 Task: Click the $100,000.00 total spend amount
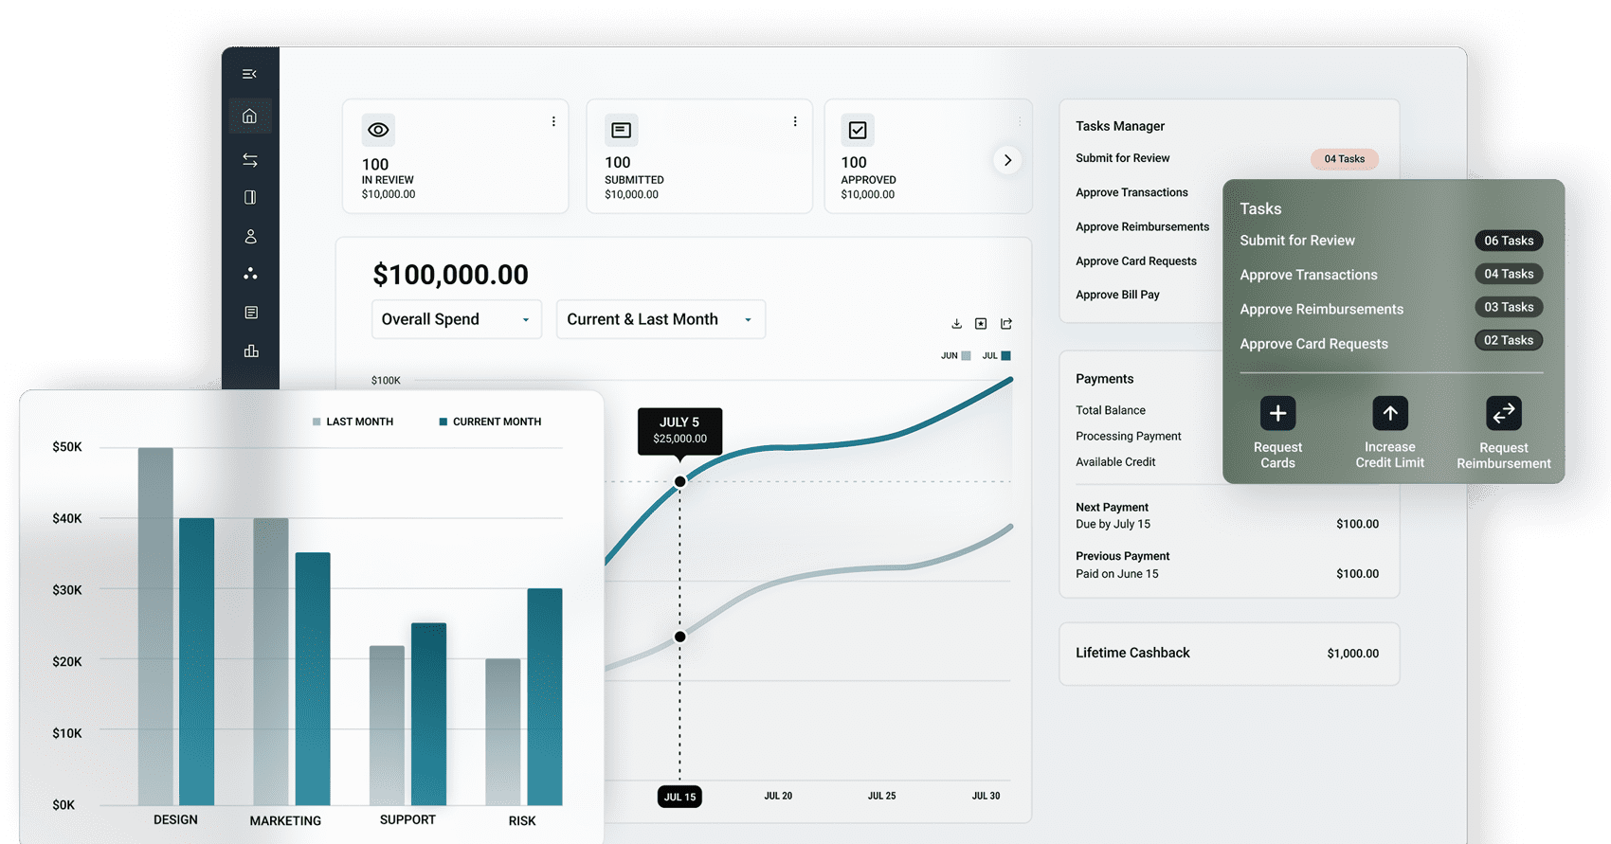coord(450,275)
